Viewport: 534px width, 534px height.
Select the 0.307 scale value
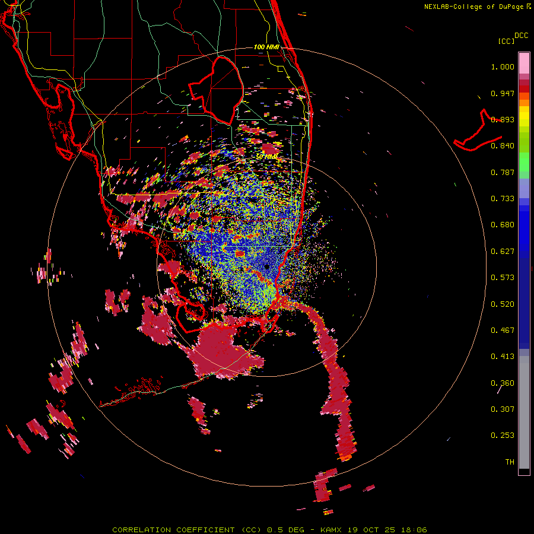point(503,409)
